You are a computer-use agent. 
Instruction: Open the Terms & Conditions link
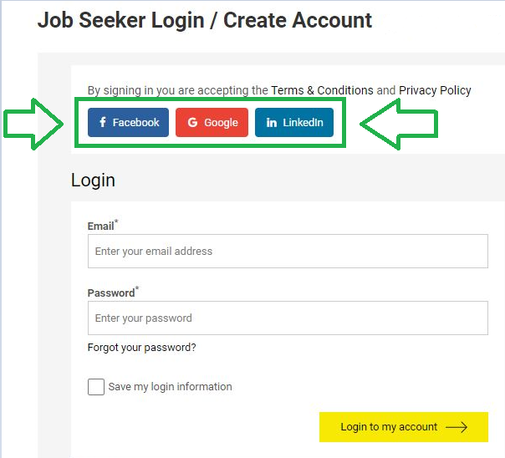point(322,90)
